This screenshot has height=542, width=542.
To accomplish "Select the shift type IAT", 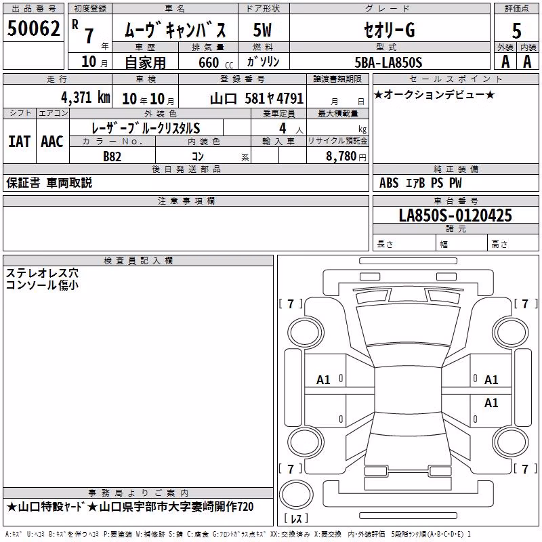I will coord(19,142).
